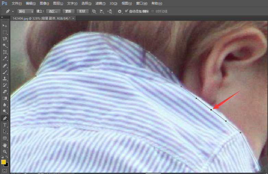Open path operations options

tap(94, 11)
